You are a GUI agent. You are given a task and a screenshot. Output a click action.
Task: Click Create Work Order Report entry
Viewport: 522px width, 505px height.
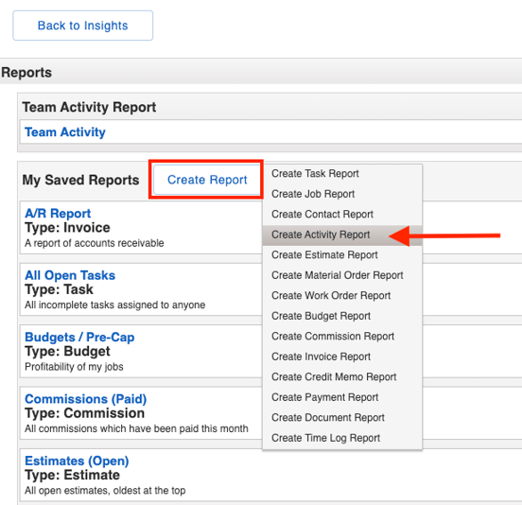342,296
